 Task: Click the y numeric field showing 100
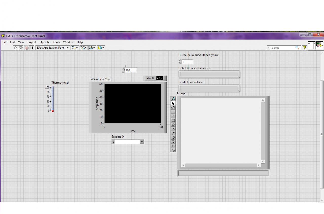pos(131,70)
